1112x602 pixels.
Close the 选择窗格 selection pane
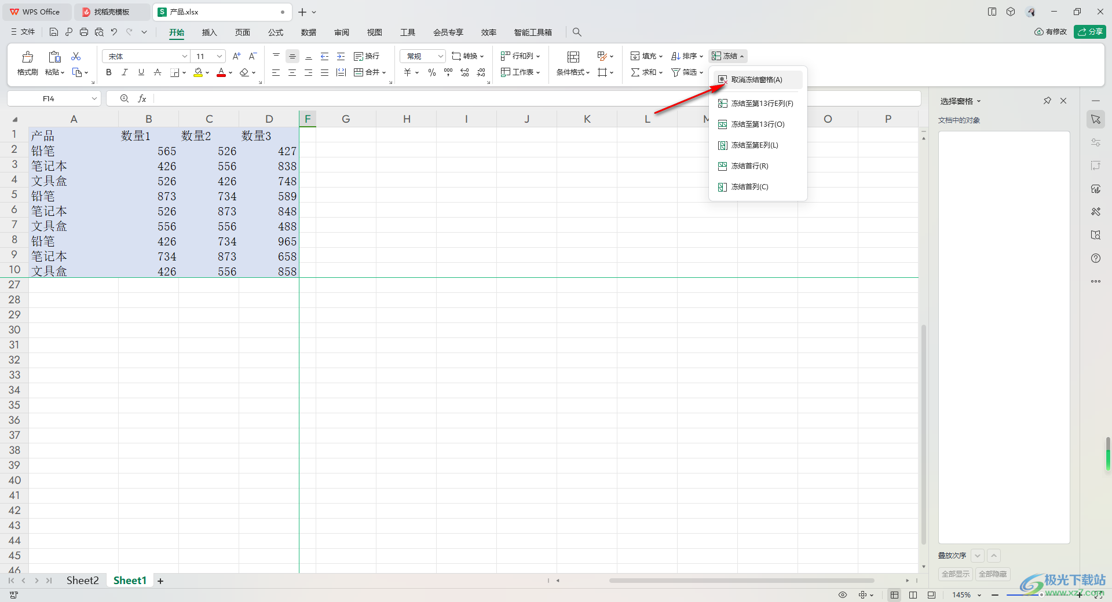[1063, 101]
